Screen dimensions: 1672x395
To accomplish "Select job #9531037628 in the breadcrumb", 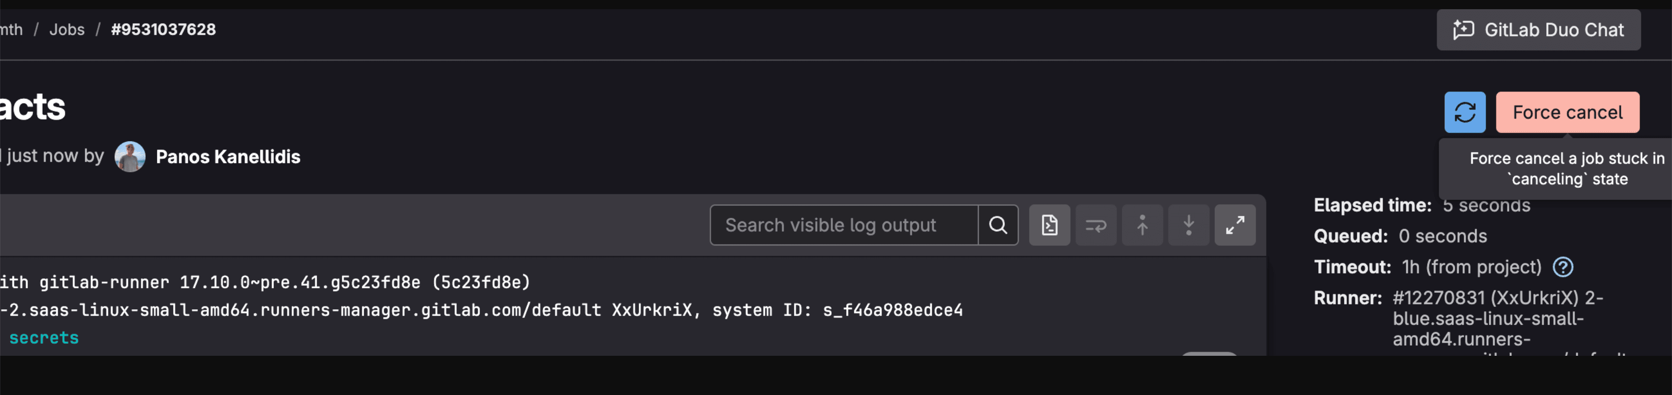I will click(163, 30).
